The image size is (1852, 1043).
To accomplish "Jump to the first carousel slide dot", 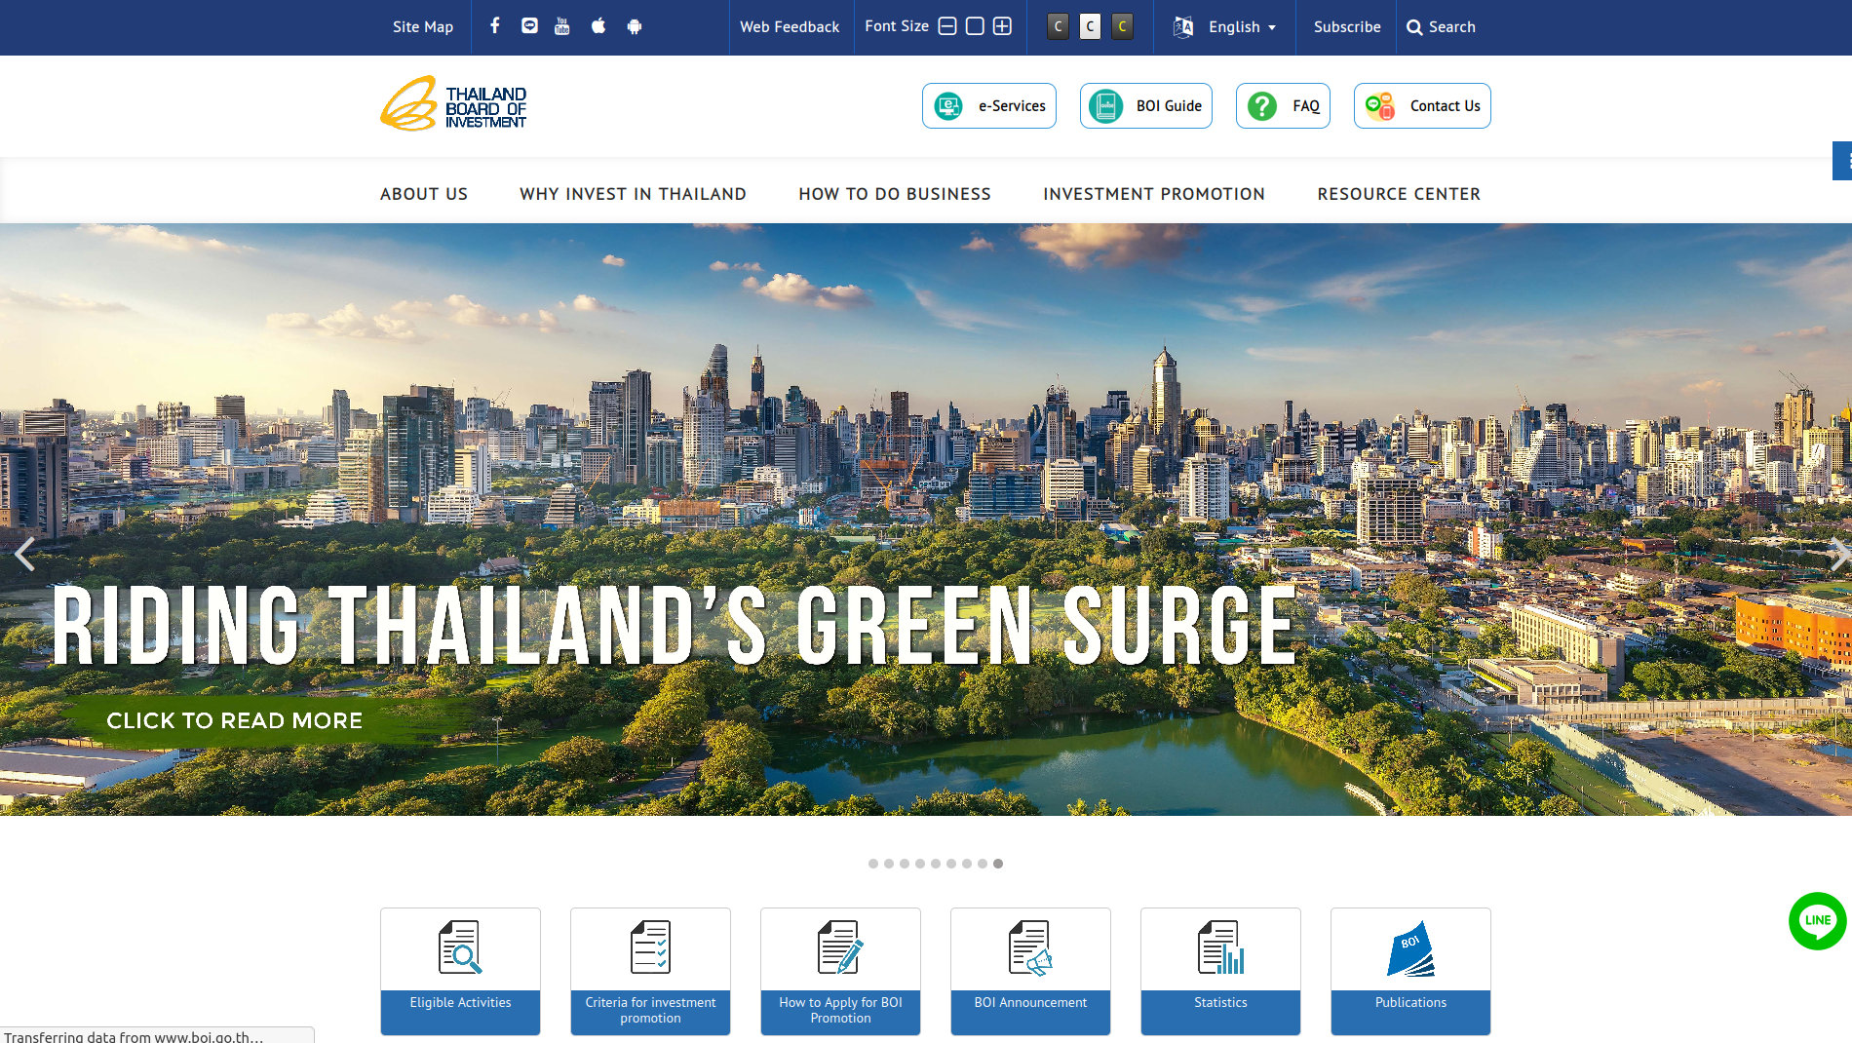I will pyautogui.click(x=873, y=864).
